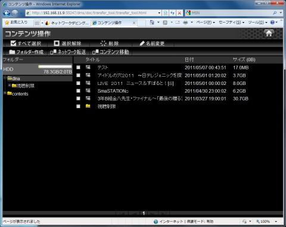Click 名前変更 (rename) button

pyautogui.click(x=152, y=43)
